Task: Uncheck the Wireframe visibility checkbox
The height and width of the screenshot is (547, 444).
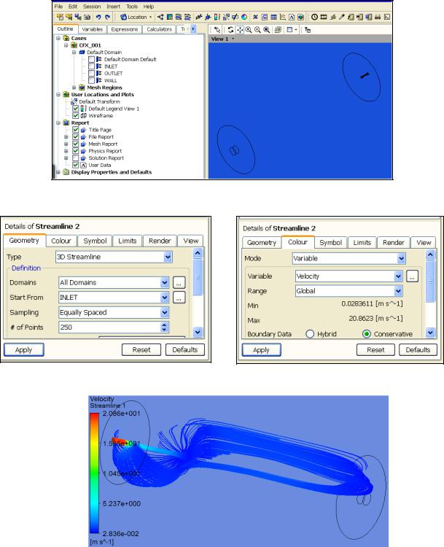Action: 75,115
